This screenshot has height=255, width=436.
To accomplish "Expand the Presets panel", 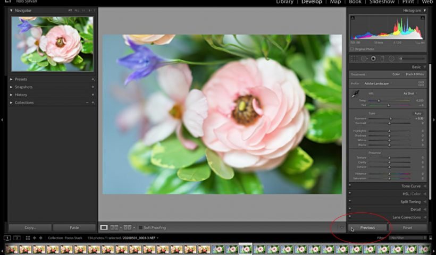I will coord(21,79).
